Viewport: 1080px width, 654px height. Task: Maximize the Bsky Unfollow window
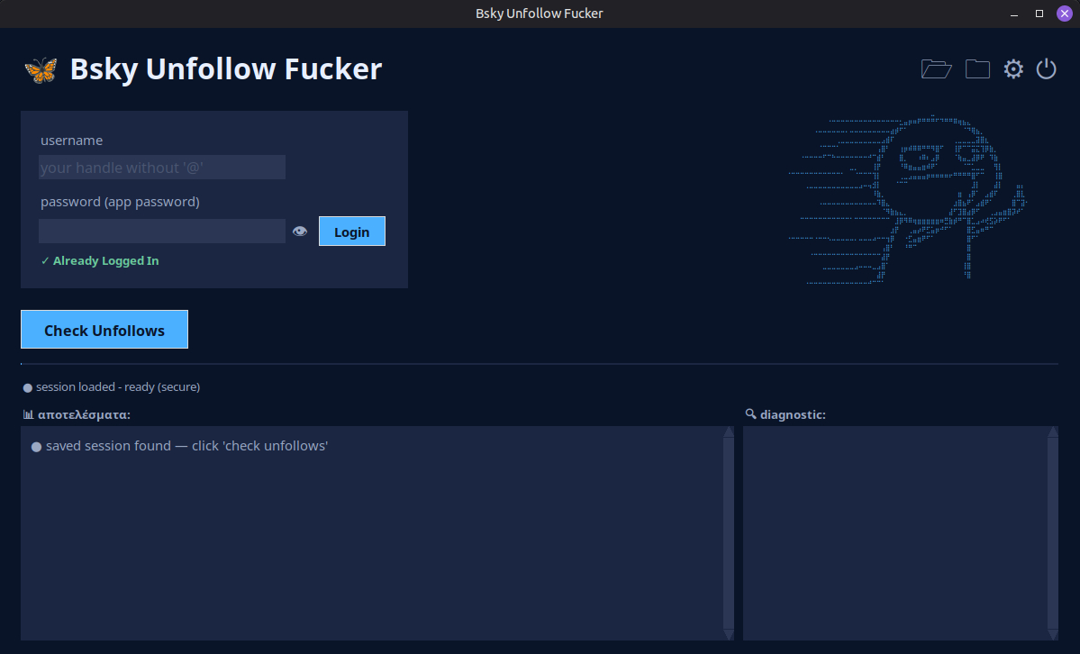pyautogui.click(x=1039, y=14)
